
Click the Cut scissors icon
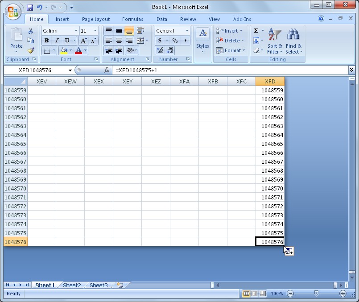point(30,31)
